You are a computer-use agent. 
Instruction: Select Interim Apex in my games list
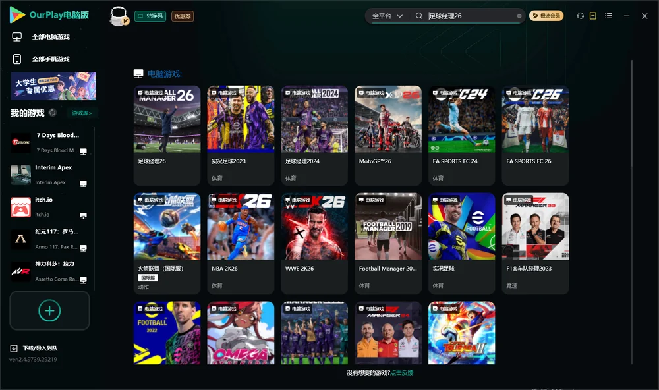click(49, 175)
